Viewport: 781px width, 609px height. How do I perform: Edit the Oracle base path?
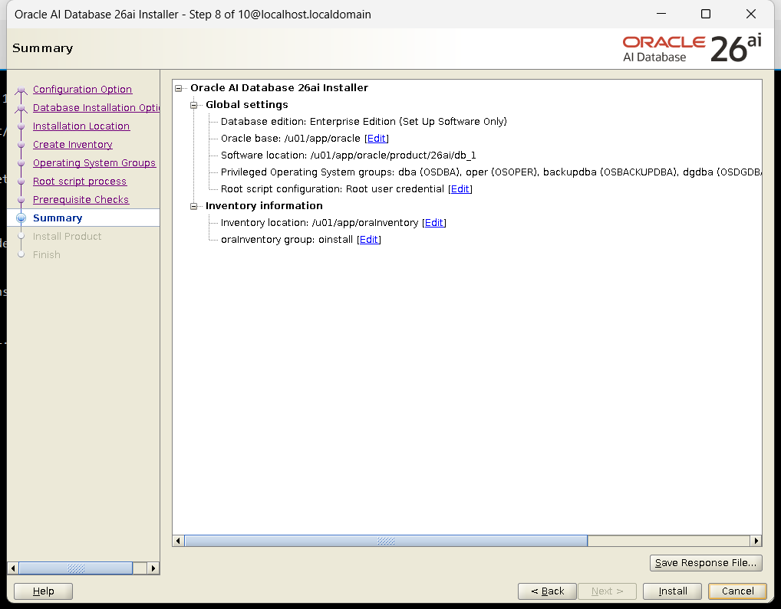(x=377, y=138)
